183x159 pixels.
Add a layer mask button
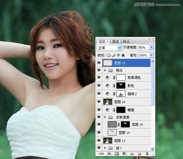pyautogui.click(x=117, y=154)
